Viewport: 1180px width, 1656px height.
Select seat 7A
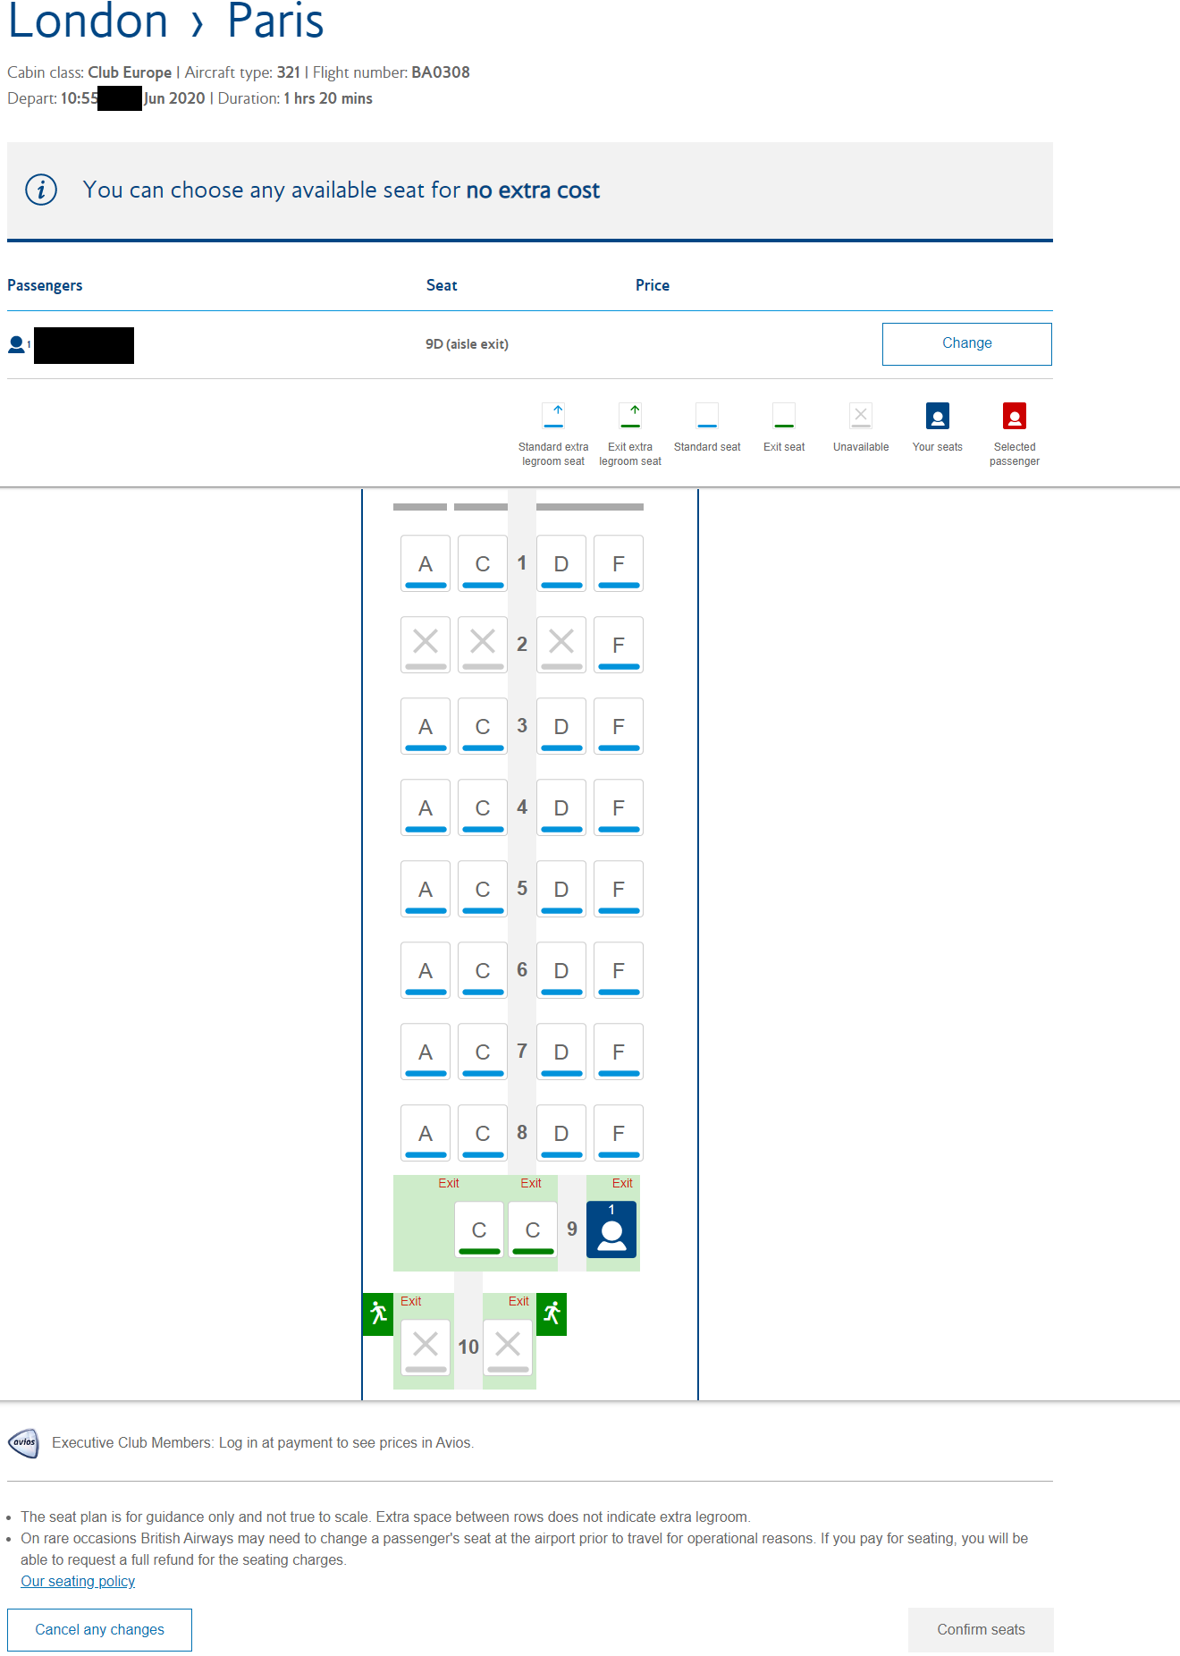(426, 1052)
